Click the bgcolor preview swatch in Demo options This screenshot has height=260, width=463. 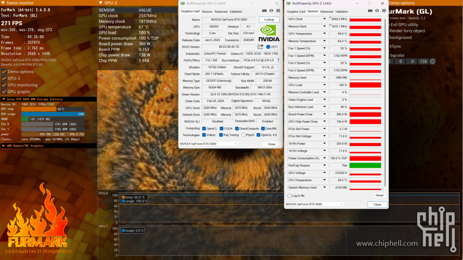click(x=432, y=61)
